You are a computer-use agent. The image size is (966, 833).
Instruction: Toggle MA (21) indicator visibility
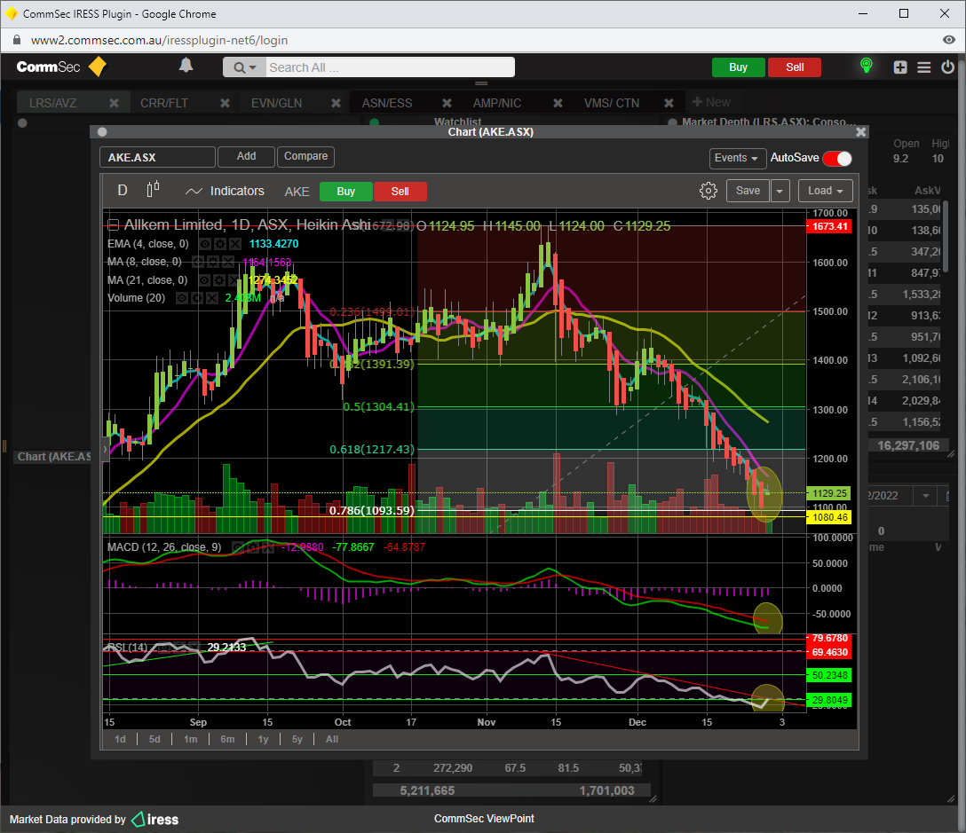pyautogui.click(x=204, y=280)
